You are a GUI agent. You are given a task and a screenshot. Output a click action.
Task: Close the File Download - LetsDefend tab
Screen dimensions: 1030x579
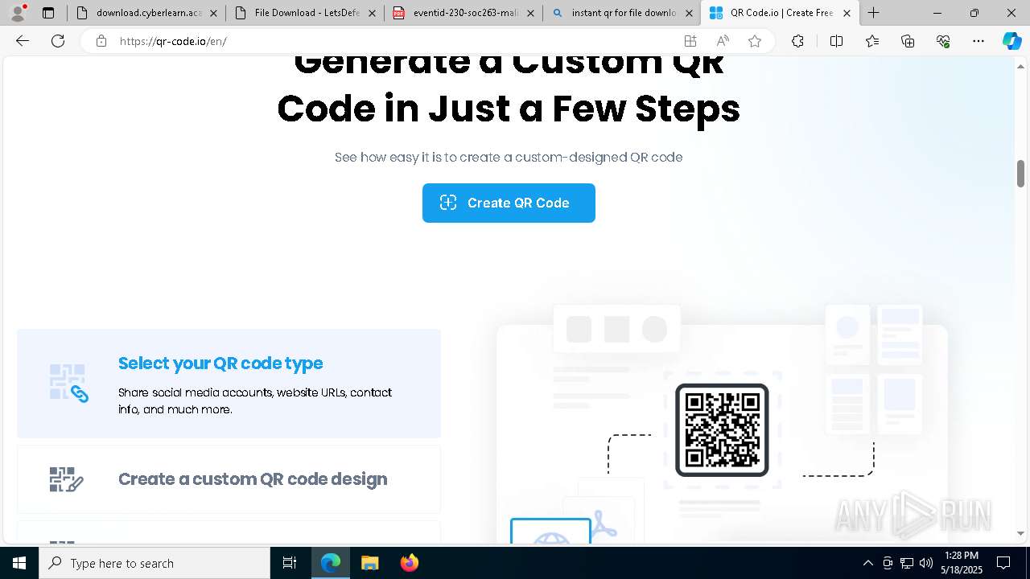372,13
